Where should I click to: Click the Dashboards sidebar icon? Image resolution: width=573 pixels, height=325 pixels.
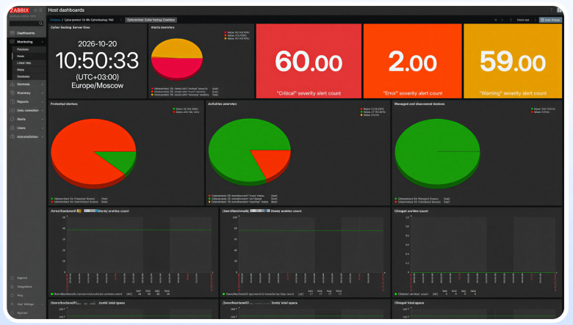point(12,33)
